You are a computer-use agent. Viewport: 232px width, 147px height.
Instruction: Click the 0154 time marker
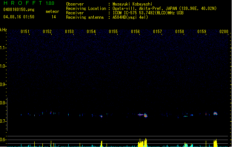91,32
